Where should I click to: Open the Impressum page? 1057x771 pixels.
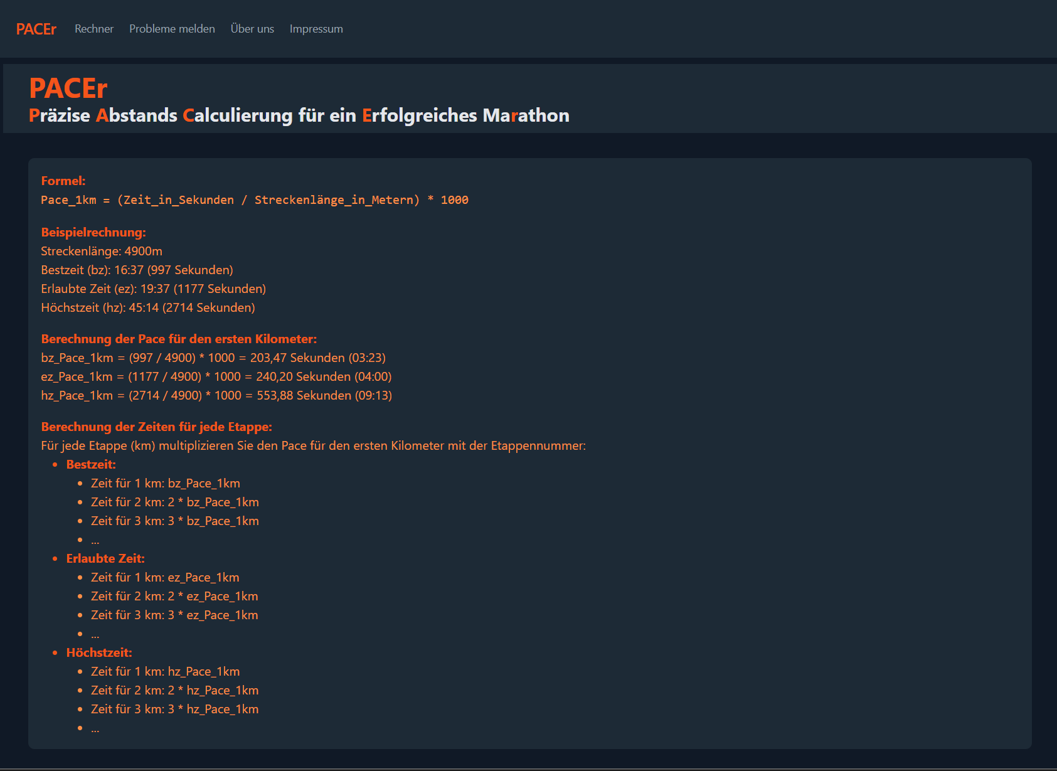(x=316, y=29)
